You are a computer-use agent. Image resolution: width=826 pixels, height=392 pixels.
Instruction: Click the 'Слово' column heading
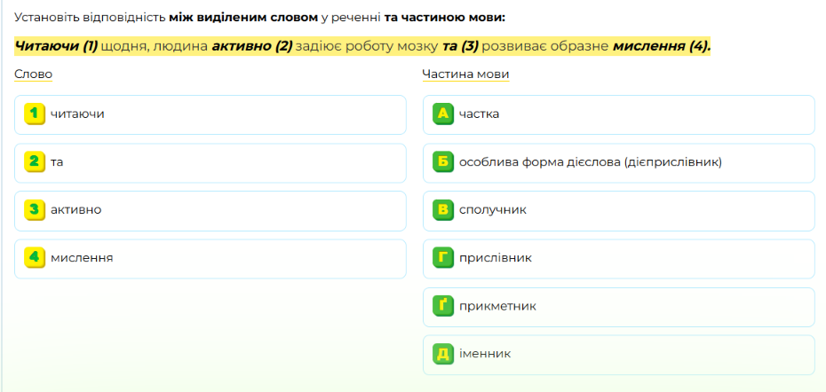[x=33, y=74]
